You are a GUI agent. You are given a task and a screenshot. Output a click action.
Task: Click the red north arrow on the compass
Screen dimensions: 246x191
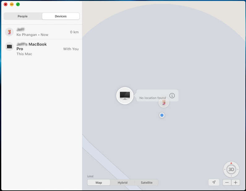tap(231, 163)
